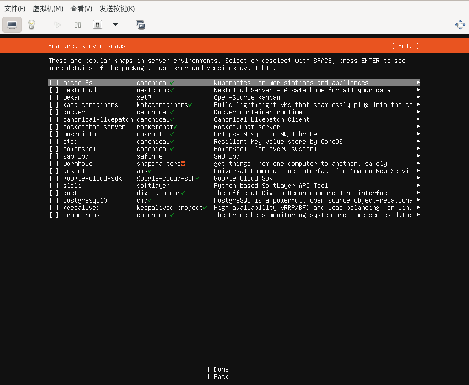Expand nextcloud details with right arrow
The width and height of the screenshot is (469, 385).
418,90
